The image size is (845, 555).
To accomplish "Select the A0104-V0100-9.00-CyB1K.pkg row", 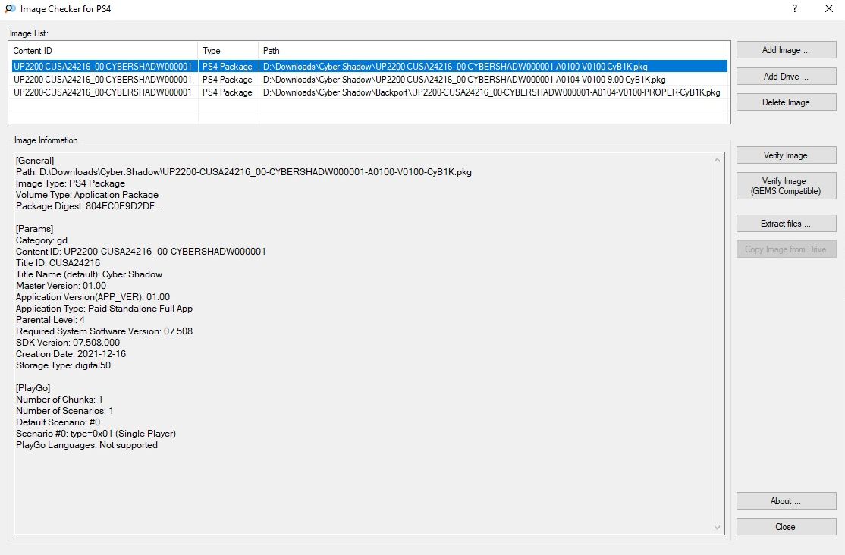I will coord(369,80).
